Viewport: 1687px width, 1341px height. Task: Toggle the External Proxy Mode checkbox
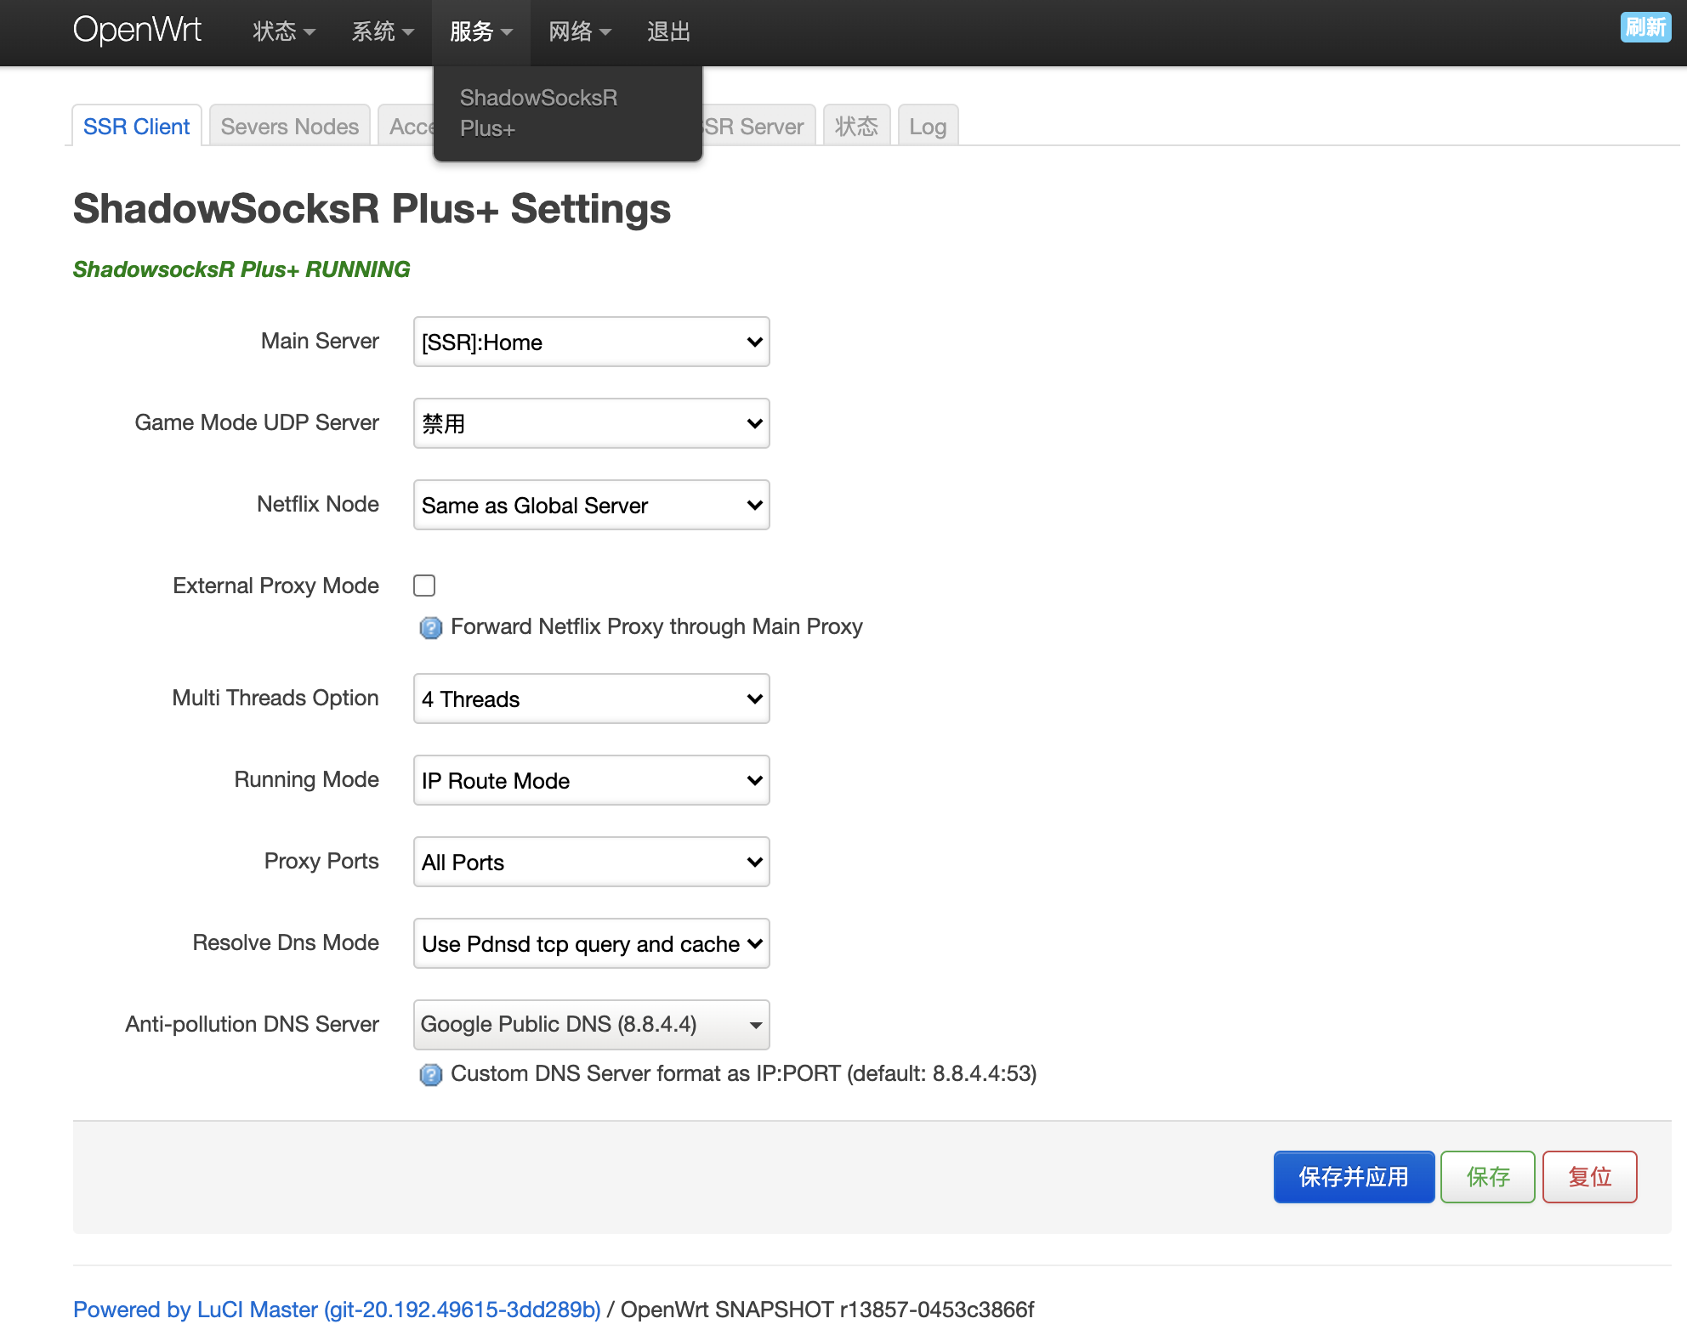click(x=424, y=586)
